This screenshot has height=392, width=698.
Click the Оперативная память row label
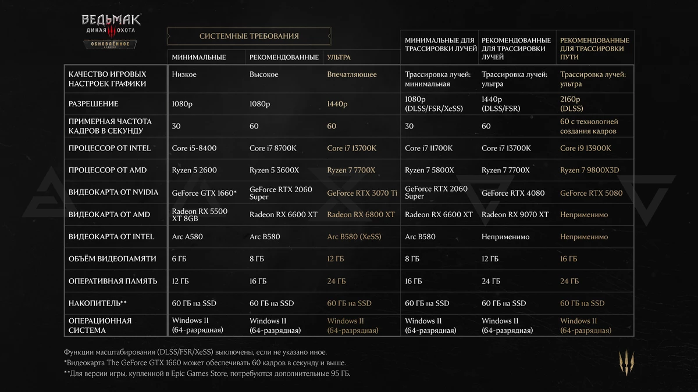coord(112,281)
